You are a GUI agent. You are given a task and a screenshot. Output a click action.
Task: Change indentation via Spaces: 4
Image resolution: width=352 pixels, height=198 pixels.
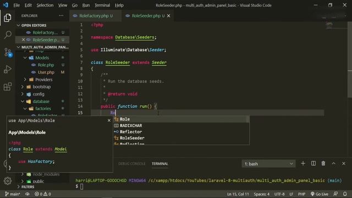tap(262, 194)
